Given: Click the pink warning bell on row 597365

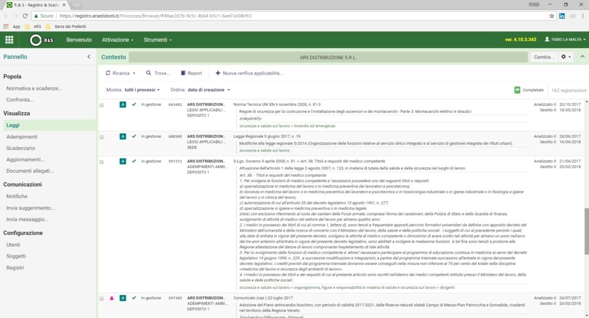Looking at the screenshot, I should (x=112, y=298).
